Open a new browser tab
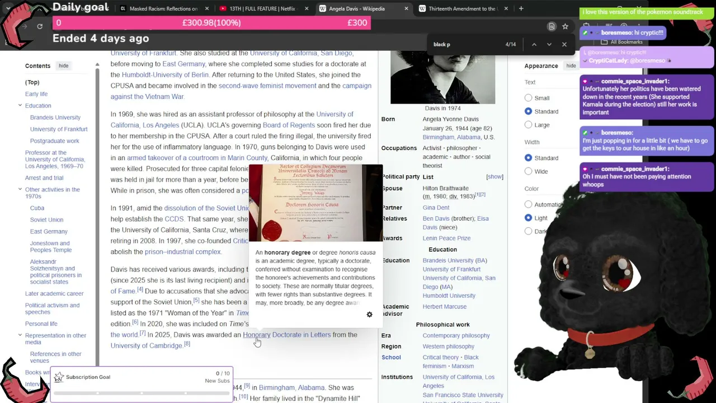716x403 pixels. tap(521, 8)
